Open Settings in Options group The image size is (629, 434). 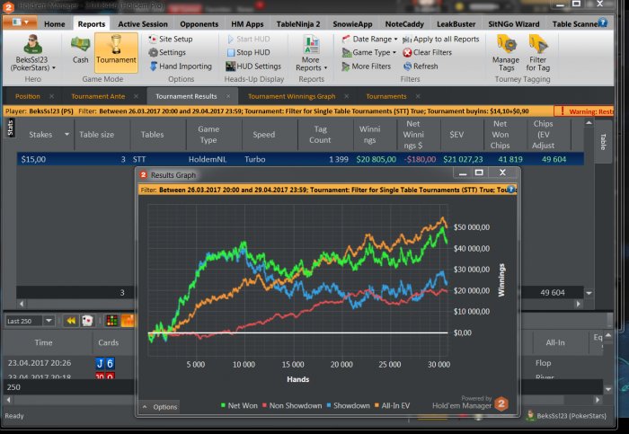click(167, 52)
